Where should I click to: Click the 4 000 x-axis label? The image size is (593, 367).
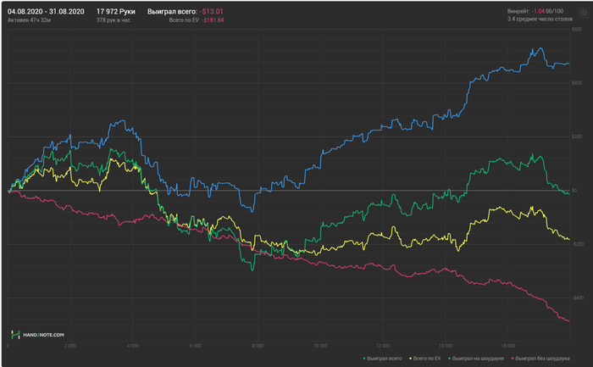(x=133, y=346)
